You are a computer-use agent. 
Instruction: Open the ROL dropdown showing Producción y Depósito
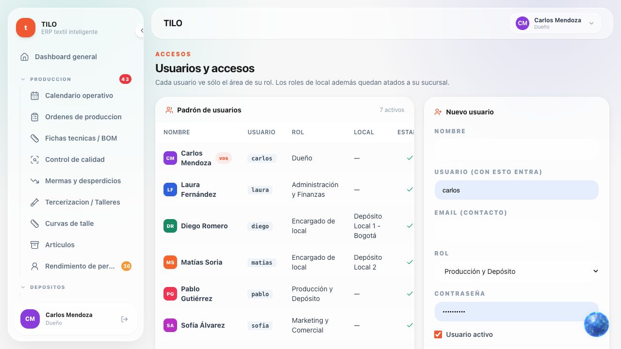(517, 271)
